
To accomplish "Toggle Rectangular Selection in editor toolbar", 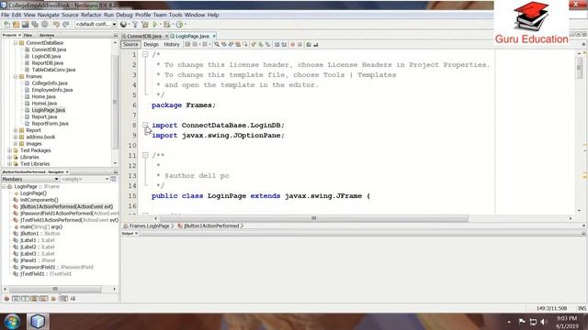I will click(x=245, y=45).
